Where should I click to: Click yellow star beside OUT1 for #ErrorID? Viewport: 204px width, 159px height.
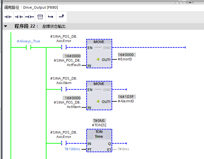click(x=98, y=60)
